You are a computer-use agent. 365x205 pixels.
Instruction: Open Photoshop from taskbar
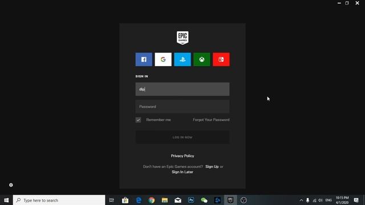point(191,200)
